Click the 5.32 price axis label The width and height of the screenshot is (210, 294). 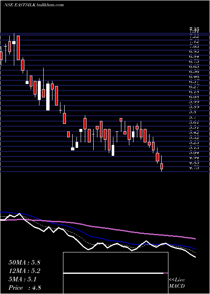(x=194, y=137)
